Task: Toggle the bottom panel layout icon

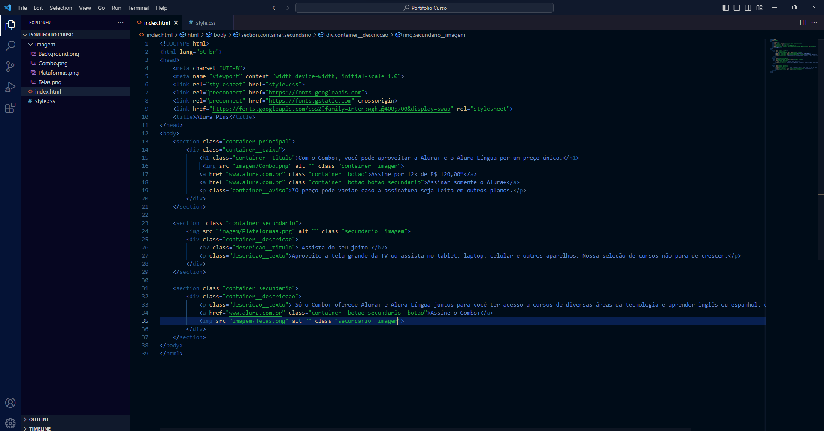Action: [x=737, y=8]
